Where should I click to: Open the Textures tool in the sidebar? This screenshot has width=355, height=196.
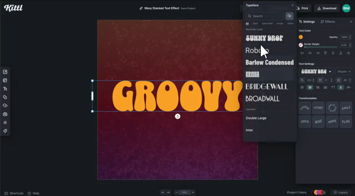(5, 122)
